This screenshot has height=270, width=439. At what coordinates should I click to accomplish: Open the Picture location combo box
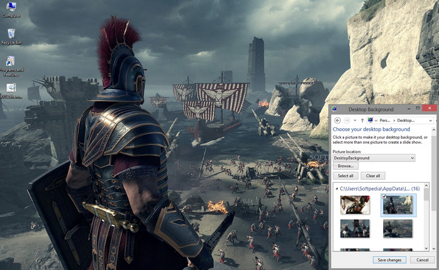(374, 158)
